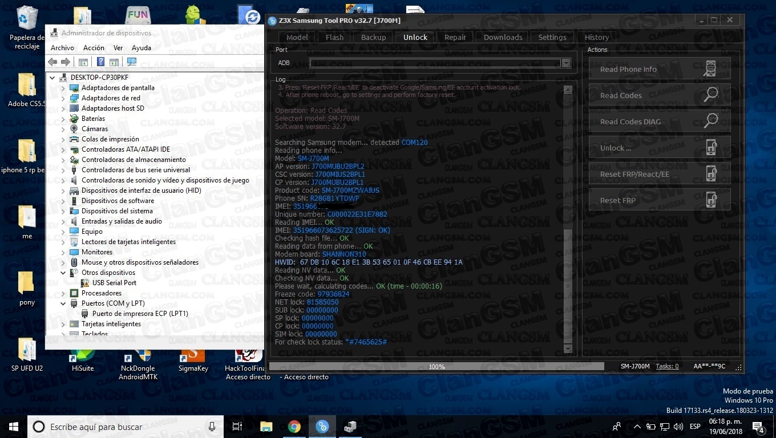Collapse the Otros dispositivos node
This screenshot has height=438, width=776.
[63, 273]
